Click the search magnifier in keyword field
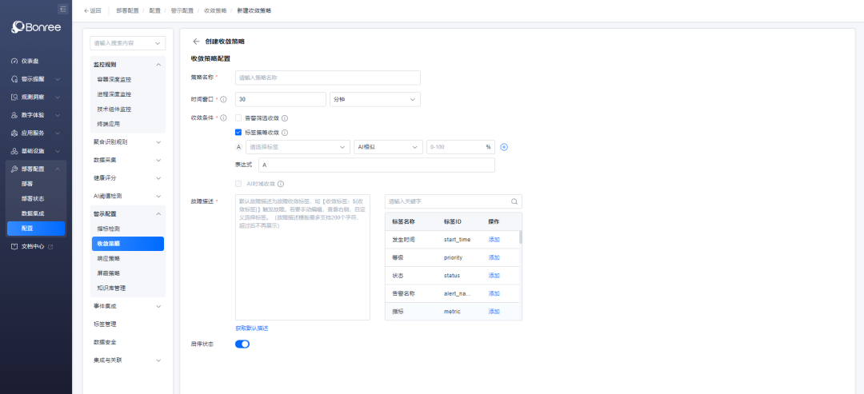 (x=514, y=202)
